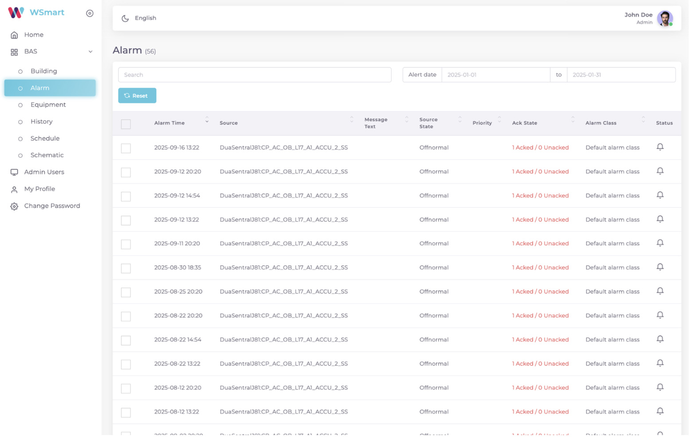The width and height of the screenshot is (689, 437).
Task: Open History submenu item
Action: (41, 122)
